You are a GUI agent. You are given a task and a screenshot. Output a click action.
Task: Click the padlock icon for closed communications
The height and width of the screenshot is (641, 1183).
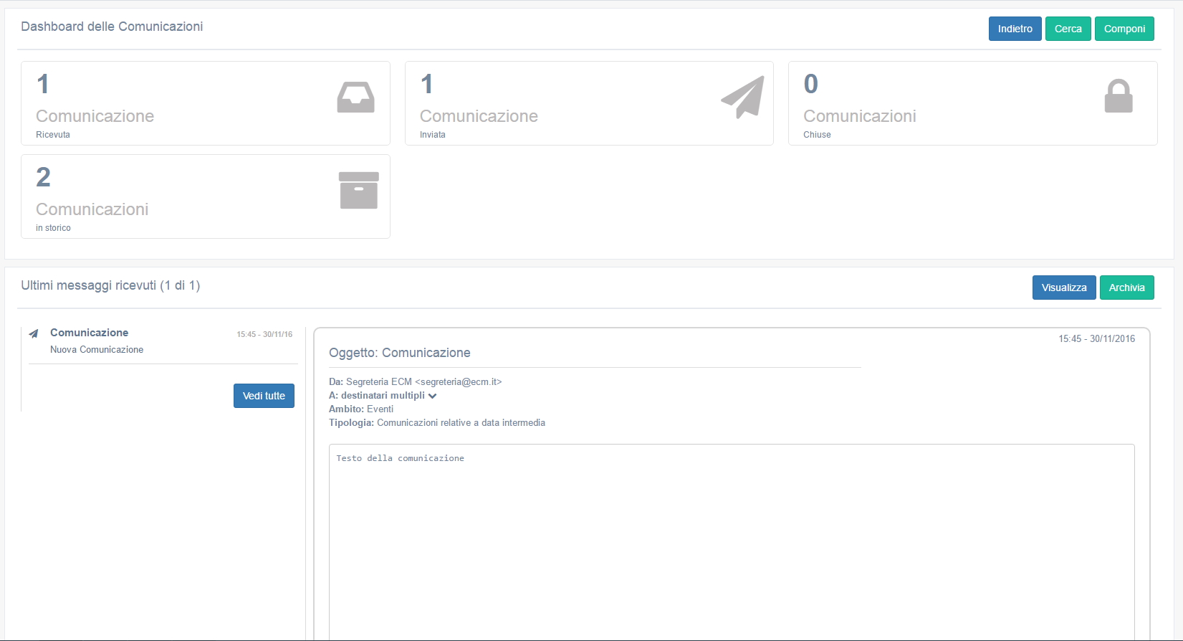(1118, 97)
